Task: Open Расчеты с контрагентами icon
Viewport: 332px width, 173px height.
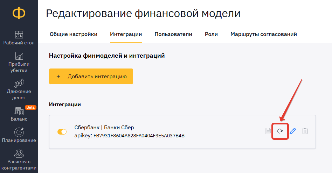Action: 19,153
